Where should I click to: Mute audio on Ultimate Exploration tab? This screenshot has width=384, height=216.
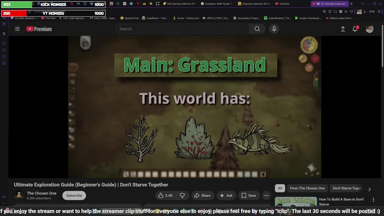(318, 4)
